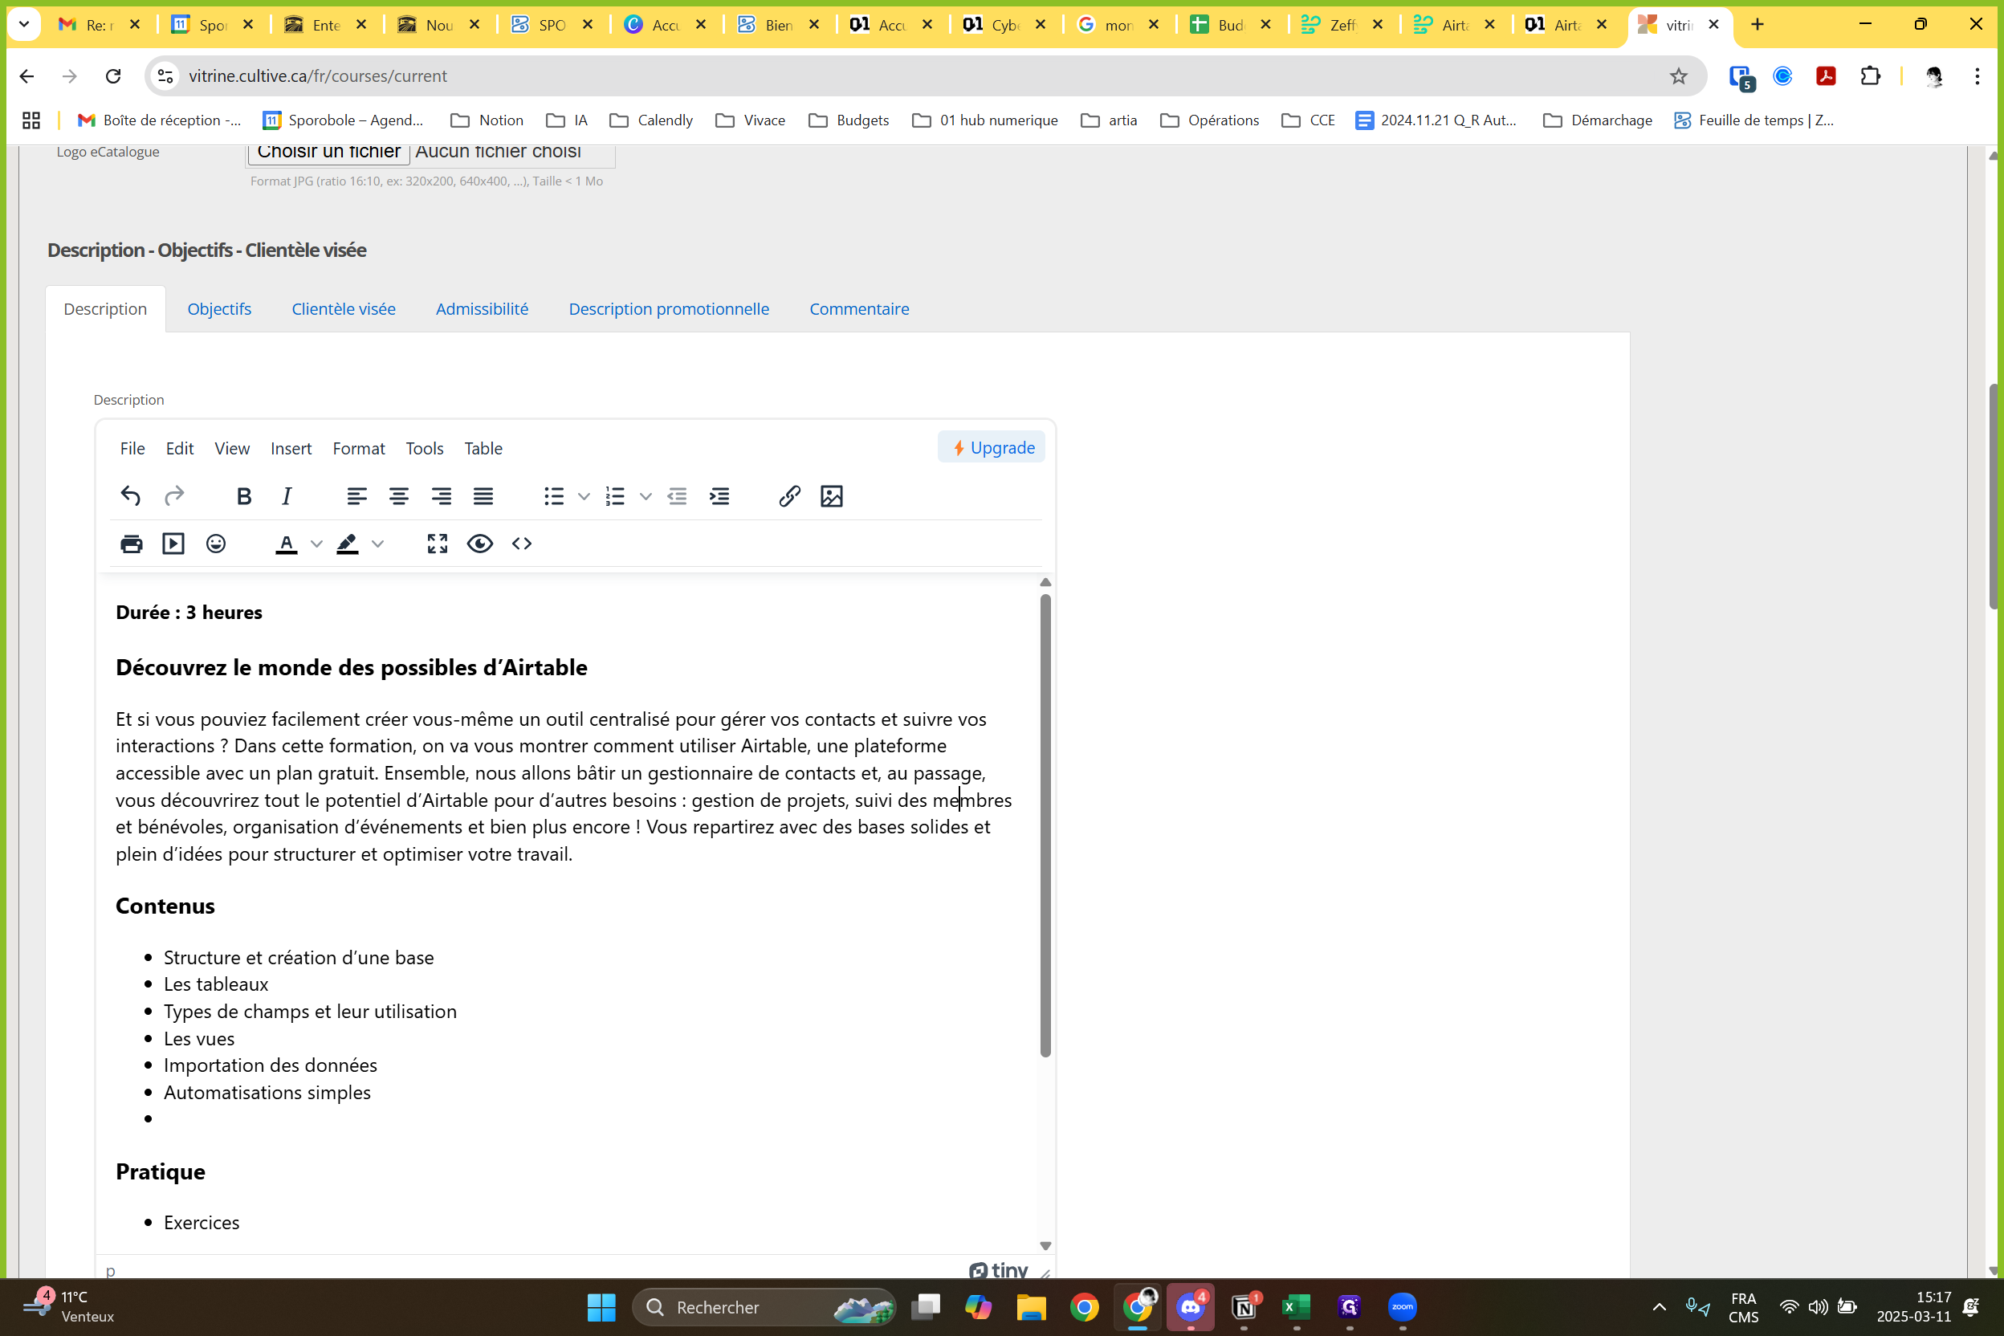Apply the highlight background color
Image resolution: width=2004 pixels, height=1336 pixels.
point(348,544)
